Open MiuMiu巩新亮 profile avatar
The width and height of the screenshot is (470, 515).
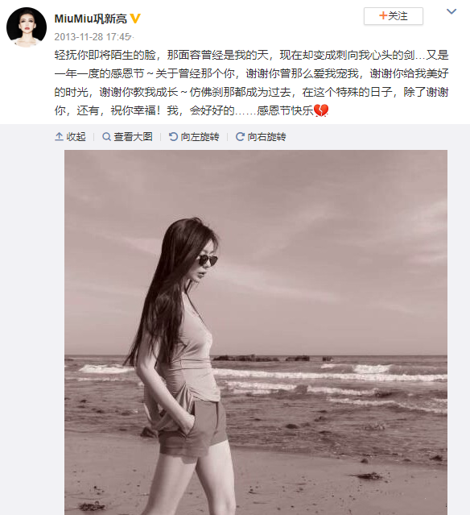[27, 27]
